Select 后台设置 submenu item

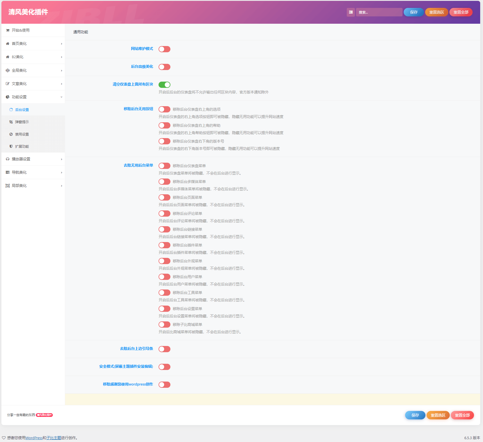click(33, 110)
